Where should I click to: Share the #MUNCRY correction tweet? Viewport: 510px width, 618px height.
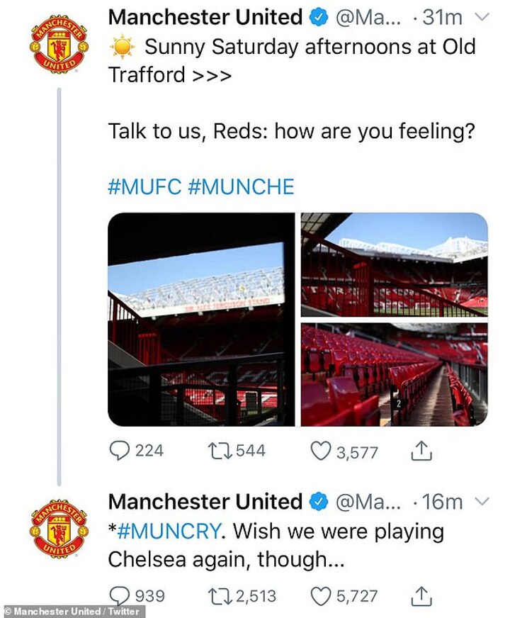pyautogui.click(x=421, y=596)
